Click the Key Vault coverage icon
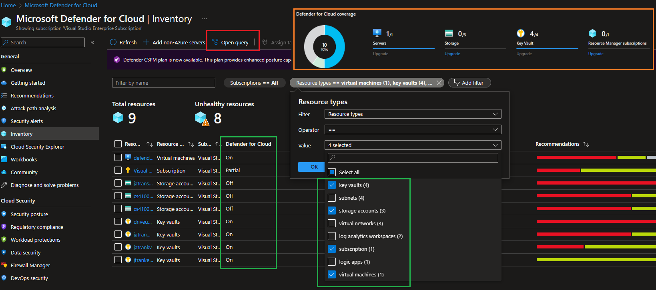The height and width of the screenshot is (290, 656). (520, 33)
